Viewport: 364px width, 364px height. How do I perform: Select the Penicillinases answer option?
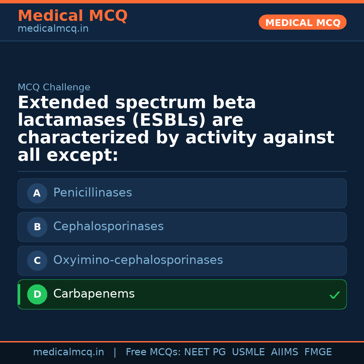click(182, 193)
